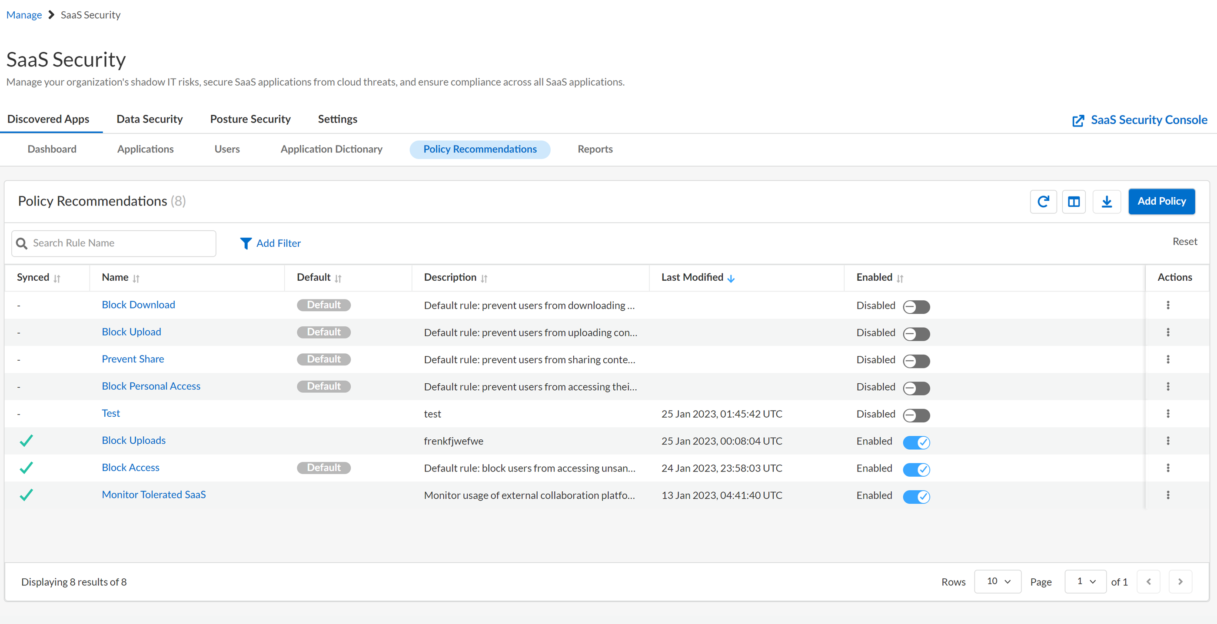
Task: Click the Add Policy button
Action: pos(1161,202)
